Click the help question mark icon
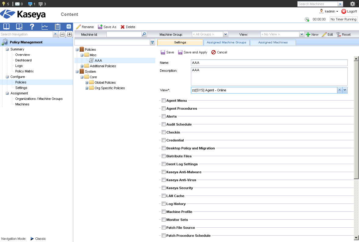Image resolution: width=359 pixels, height=242 pixels. pyautogui.click(x=32, y=27)
